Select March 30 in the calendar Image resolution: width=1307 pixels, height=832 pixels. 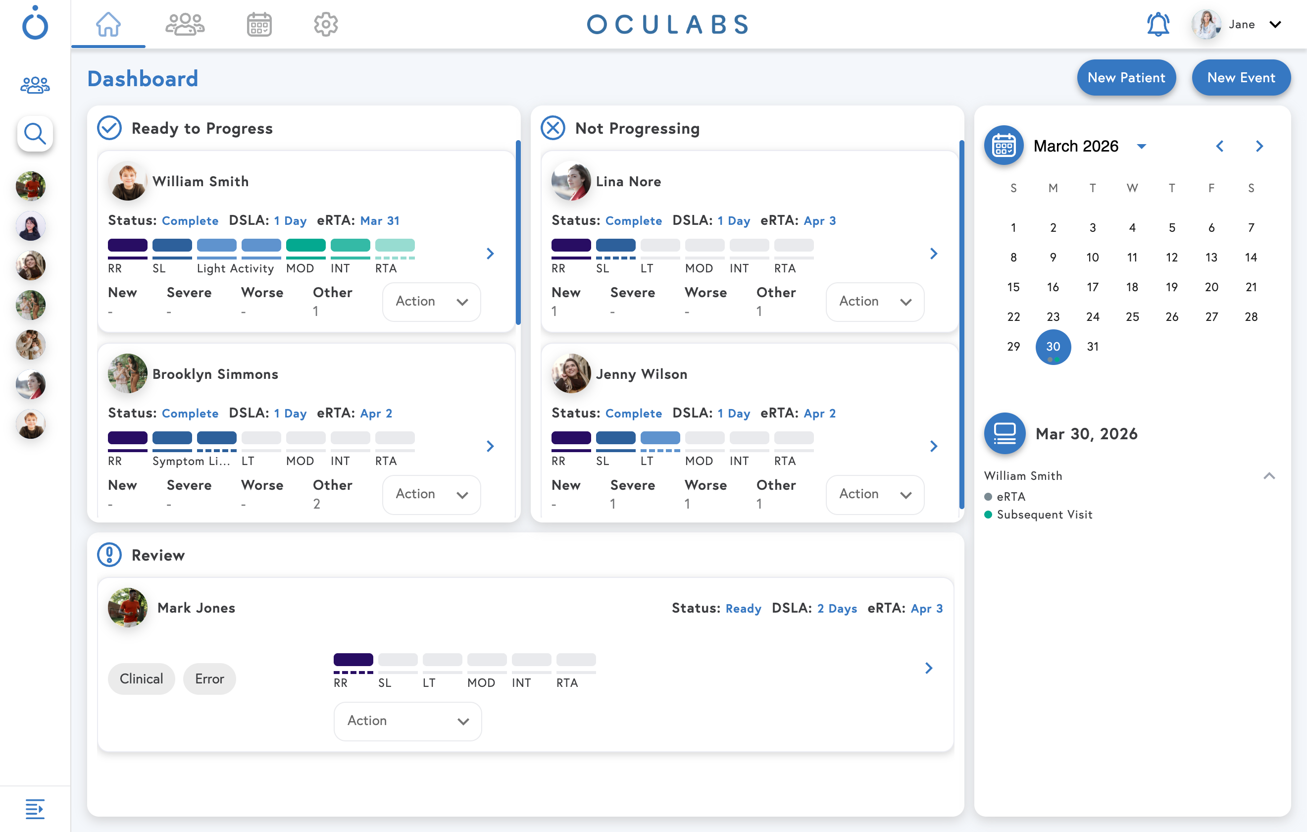coord(1053,347)
